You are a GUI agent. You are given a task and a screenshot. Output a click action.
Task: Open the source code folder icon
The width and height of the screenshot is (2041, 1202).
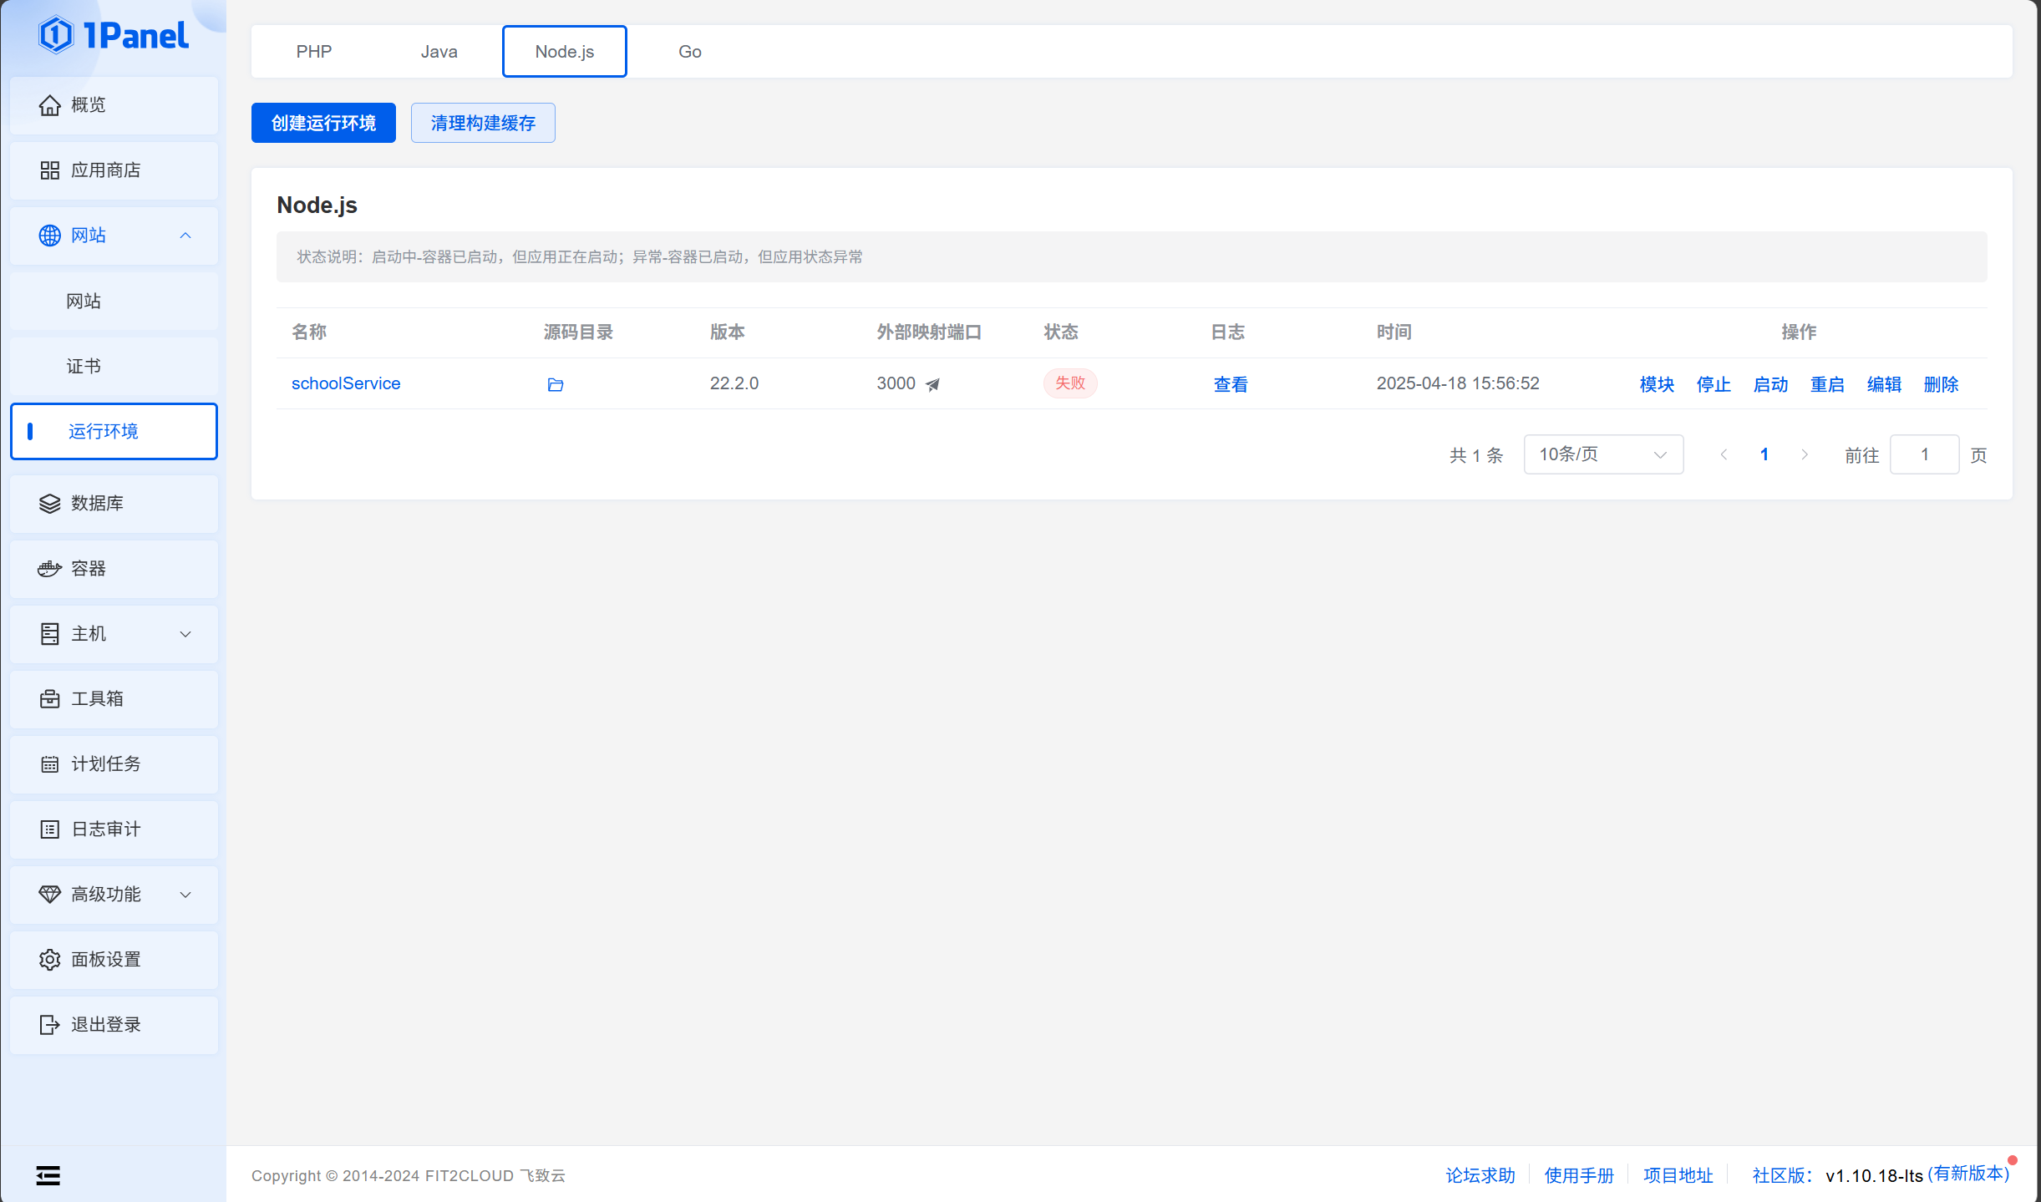click(x=555, y=384)
